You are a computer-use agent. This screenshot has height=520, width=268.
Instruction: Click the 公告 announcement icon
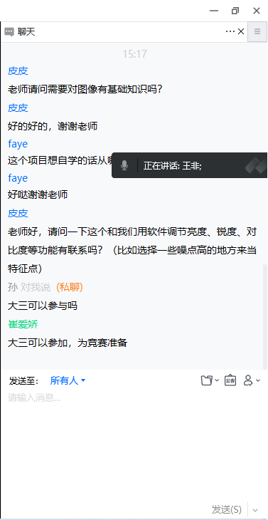(x=230, y=380)
